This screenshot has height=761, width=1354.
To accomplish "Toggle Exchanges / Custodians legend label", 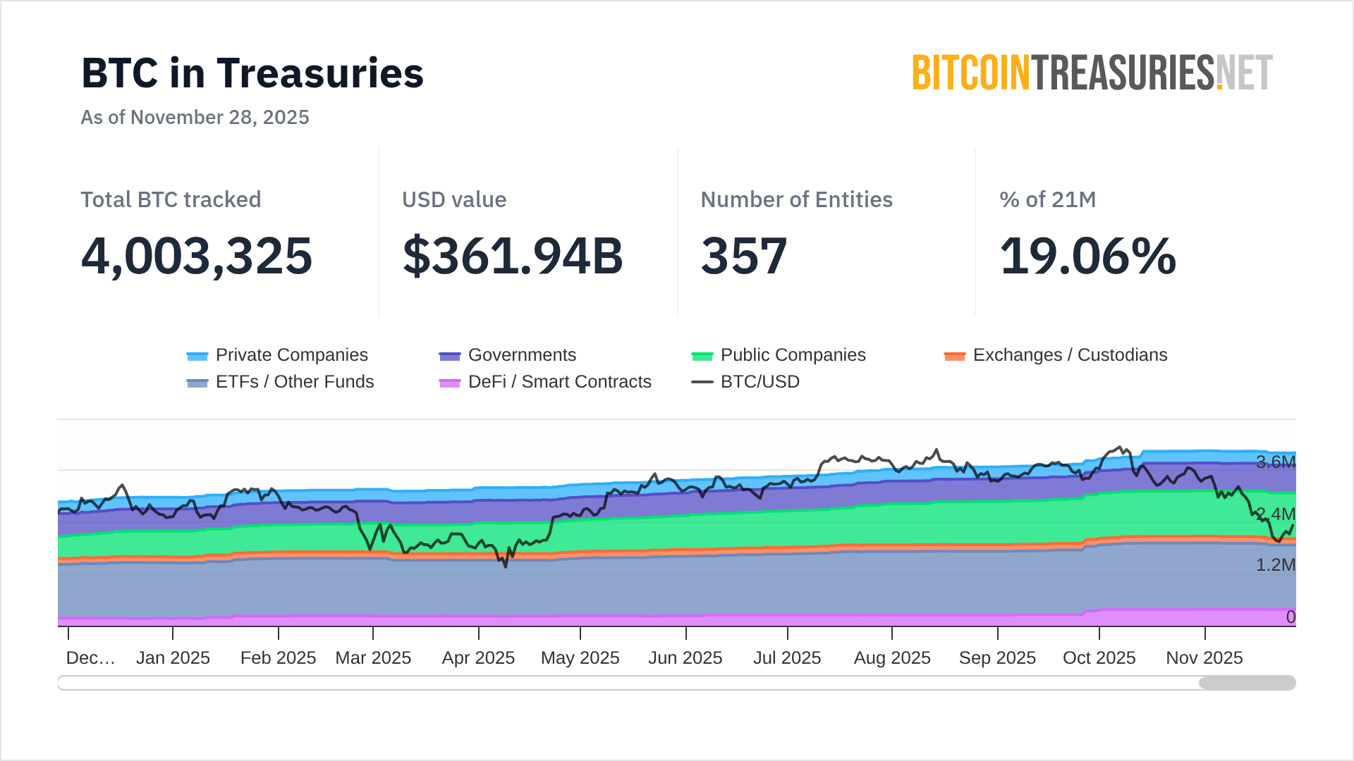I will click(x=1070, y=355).
